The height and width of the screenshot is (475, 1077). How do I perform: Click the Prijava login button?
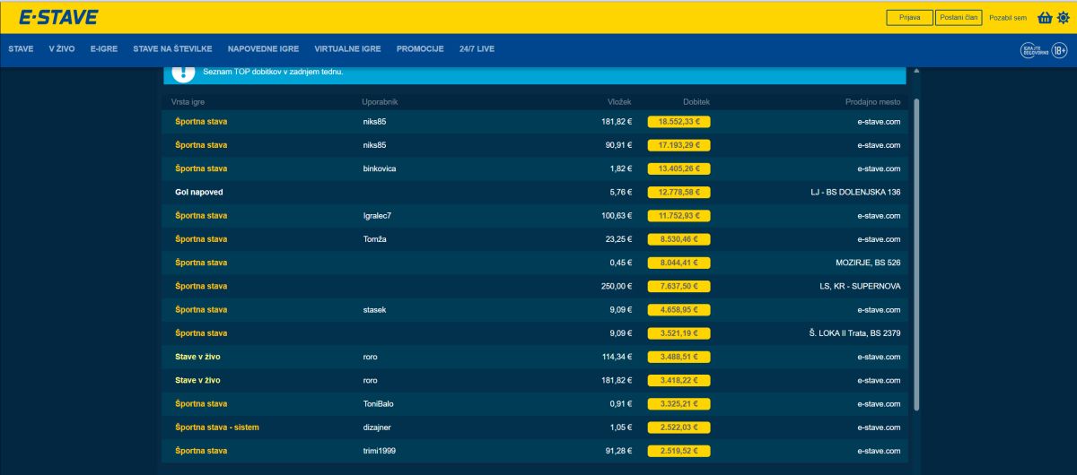coord(909,18)
